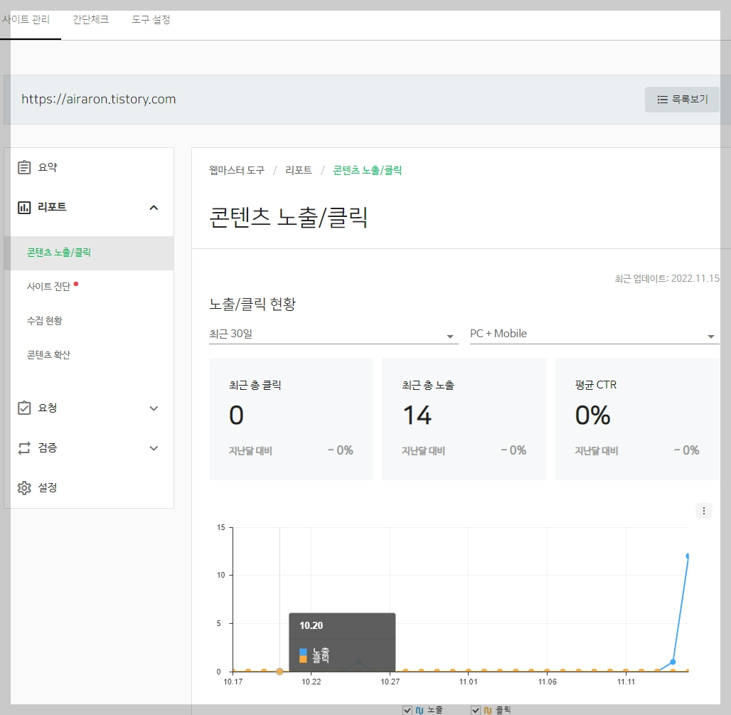
Task: Expand the 요청 section chevron
Action: (x=154, y=408)
